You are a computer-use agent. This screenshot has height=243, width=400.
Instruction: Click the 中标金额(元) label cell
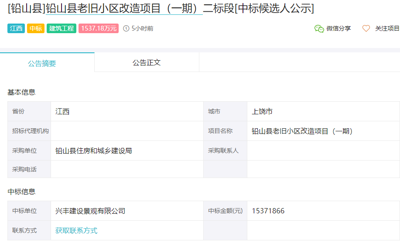point(225,211)
